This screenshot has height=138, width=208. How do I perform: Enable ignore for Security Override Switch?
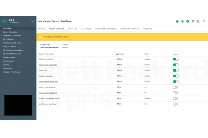(x=175, y=87)
